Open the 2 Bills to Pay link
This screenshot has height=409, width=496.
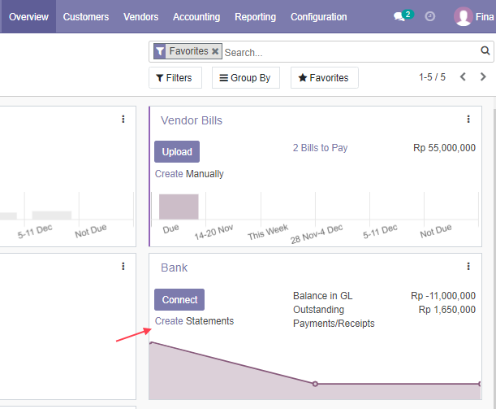[x=320, y=148]
